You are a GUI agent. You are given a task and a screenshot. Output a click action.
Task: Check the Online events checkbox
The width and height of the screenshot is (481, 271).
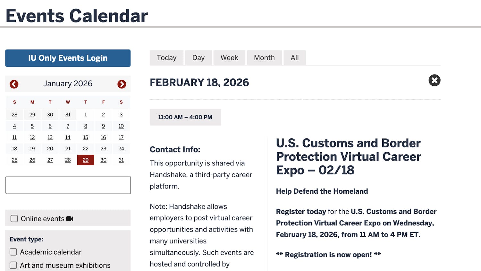(x=14, y=219)
